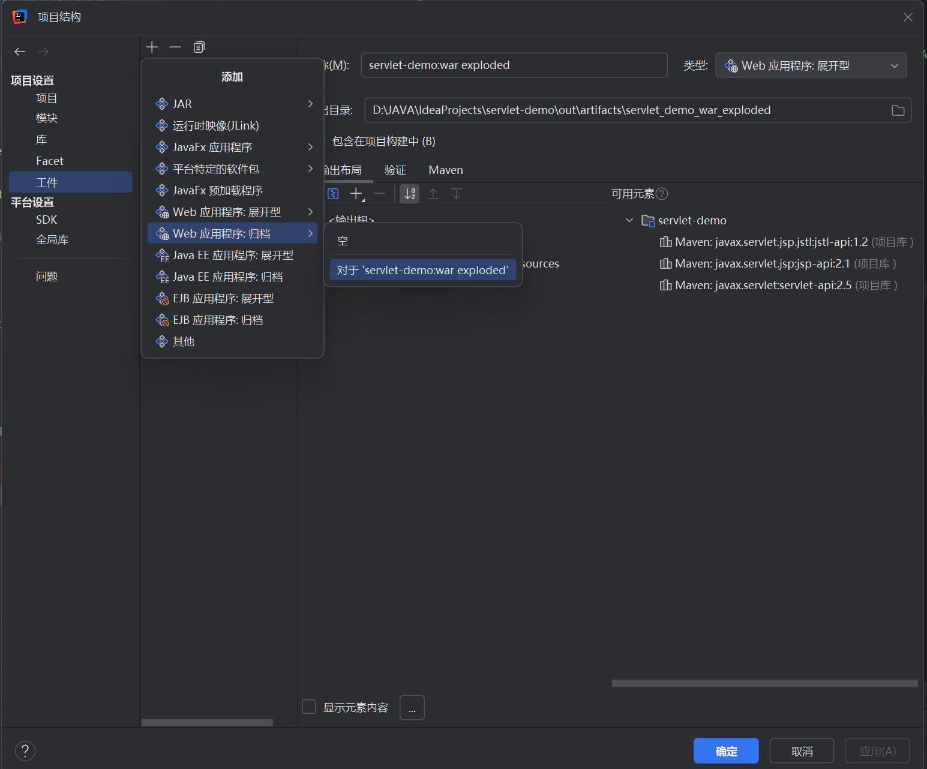Open 库 in project settings
Screen dimensions: 927x769
[x=41, y=140]
